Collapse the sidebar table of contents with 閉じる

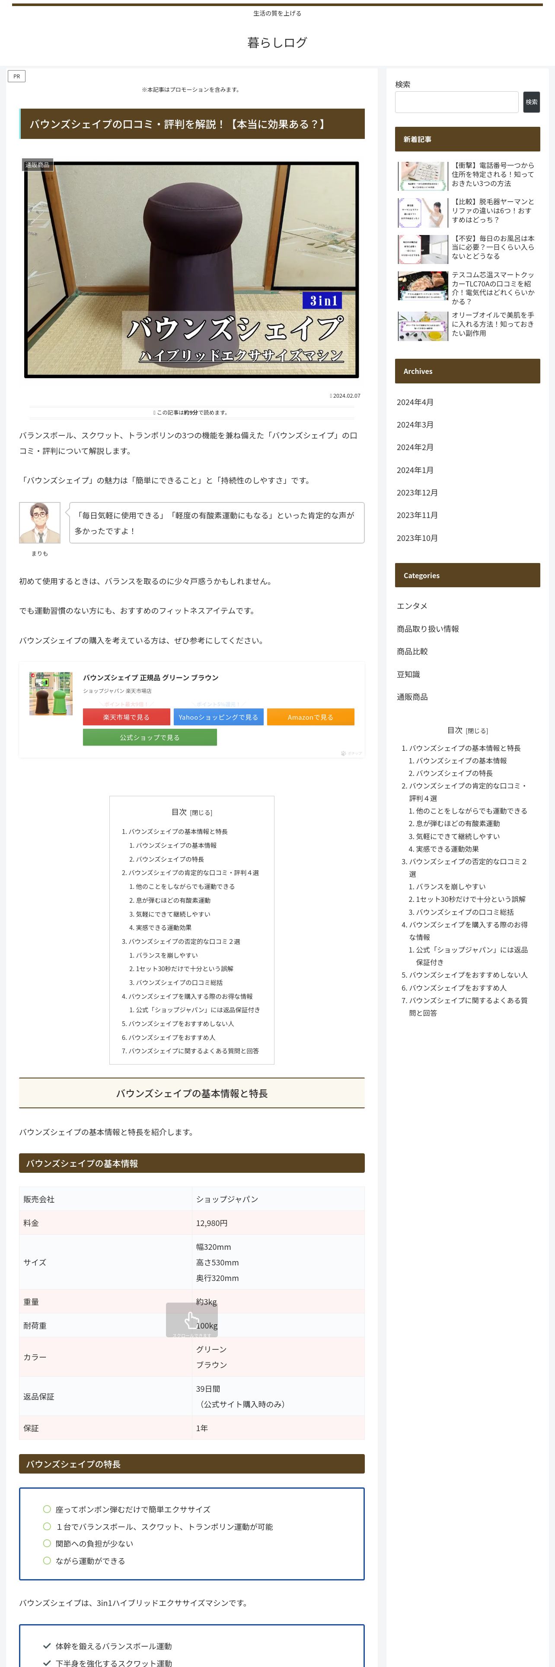477,731
